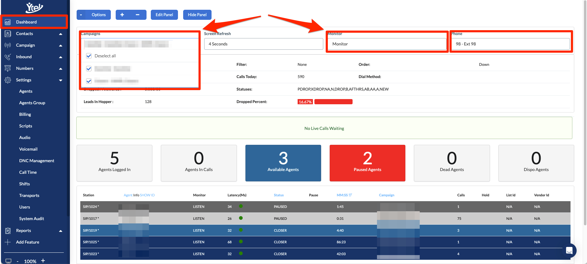
Task: Open the Campaigns multi-select dropdown
Action: coord(140,44)
